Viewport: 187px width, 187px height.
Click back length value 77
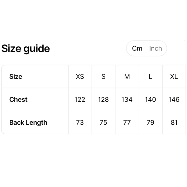(127, 122)
